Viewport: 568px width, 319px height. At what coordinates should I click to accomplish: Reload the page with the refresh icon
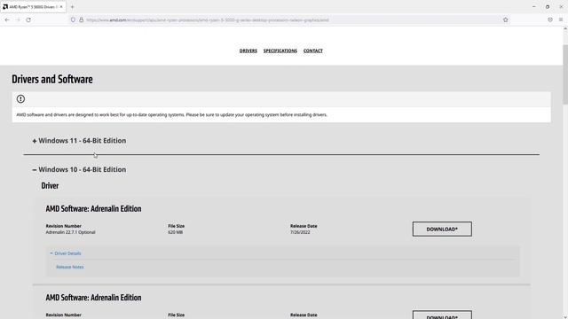[x=28, y=19]
